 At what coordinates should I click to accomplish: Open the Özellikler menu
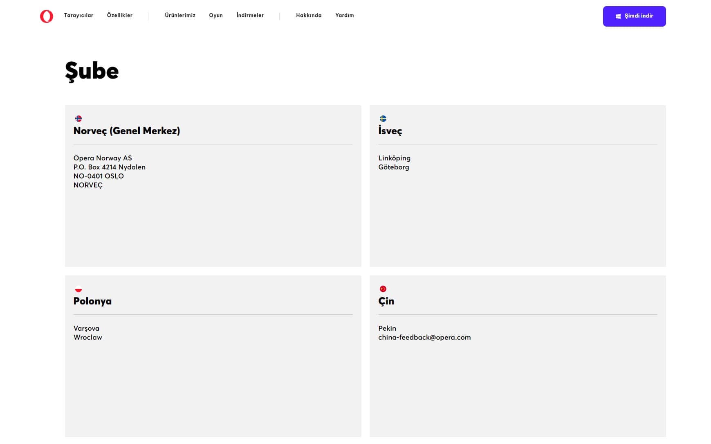[x=120, y=15]
